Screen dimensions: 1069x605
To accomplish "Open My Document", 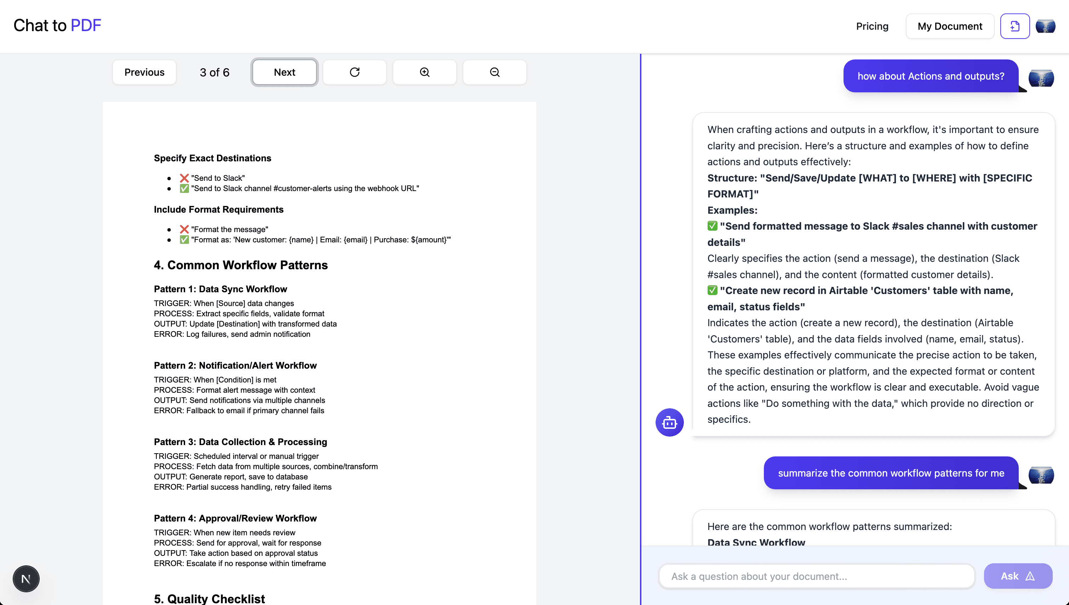I will click(x=950, y=26).
